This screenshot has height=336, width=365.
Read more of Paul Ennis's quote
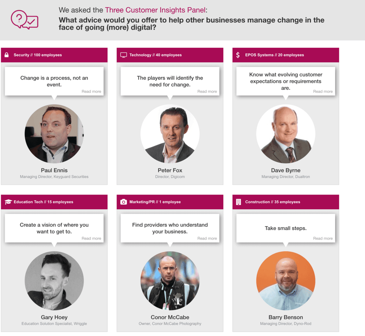point(91,92)
